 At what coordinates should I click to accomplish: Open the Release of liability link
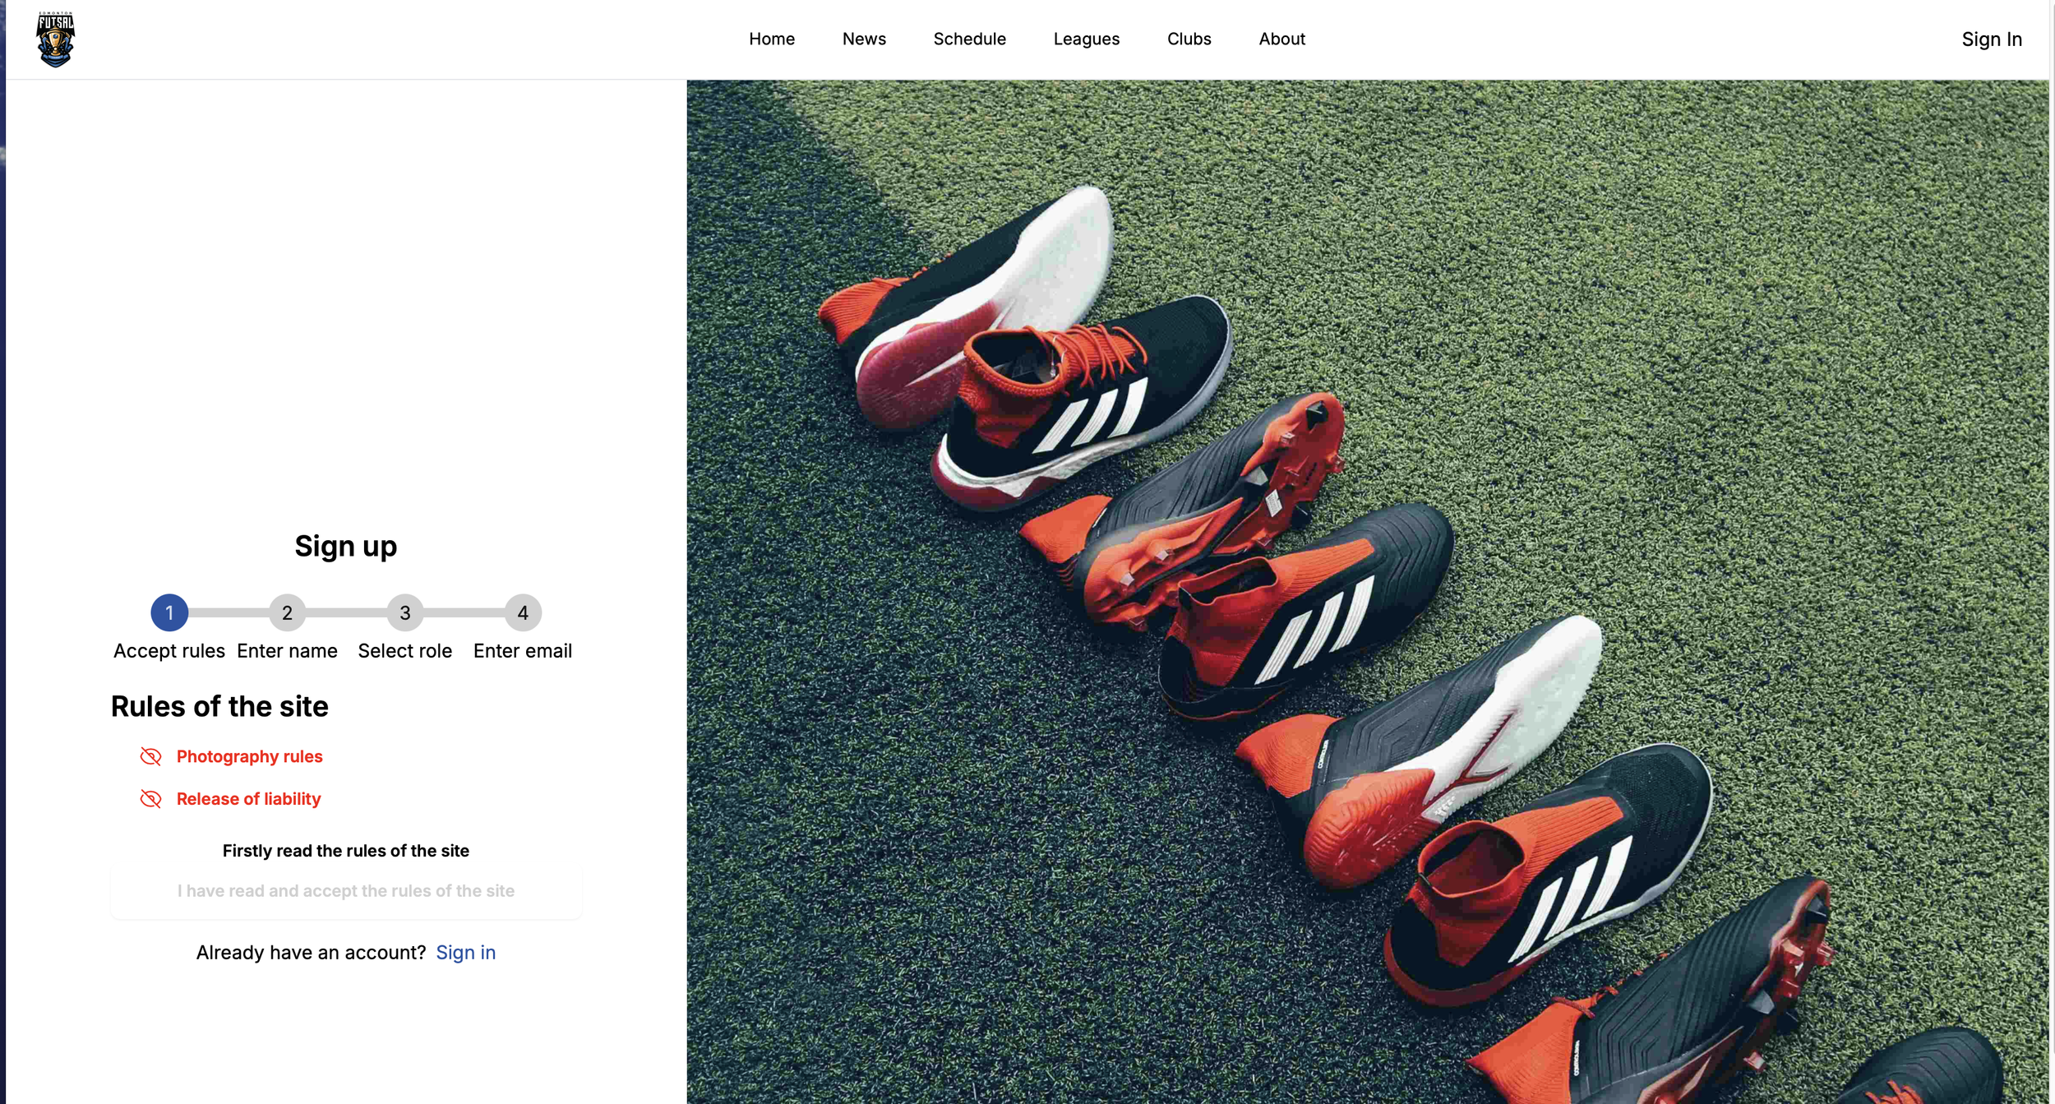(x=248, y=799)
